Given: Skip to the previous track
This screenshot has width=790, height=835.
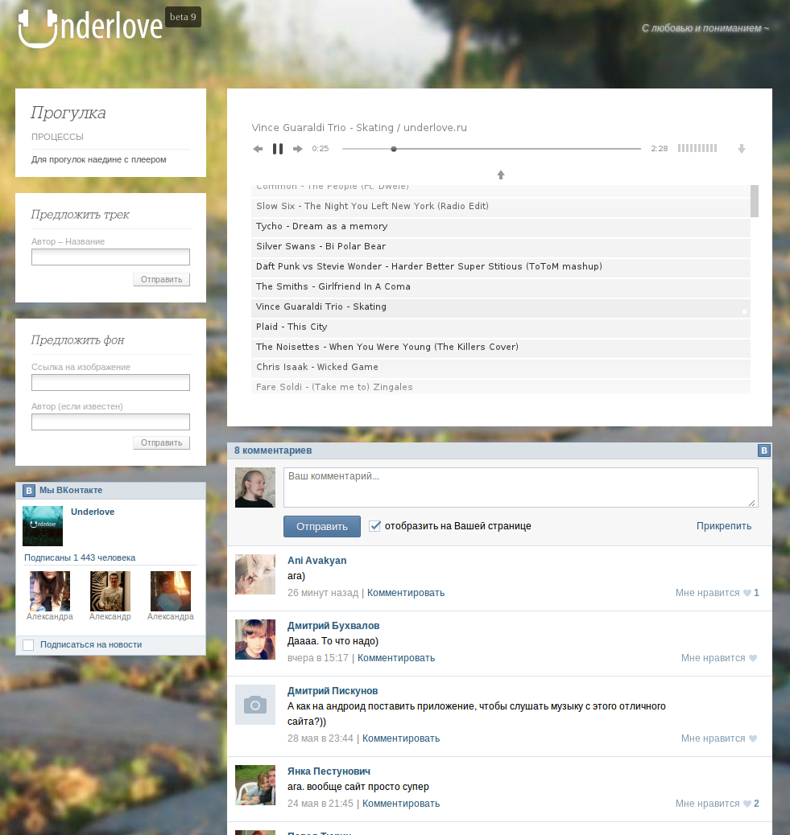Looking at the screenshot, I should 258,149.
